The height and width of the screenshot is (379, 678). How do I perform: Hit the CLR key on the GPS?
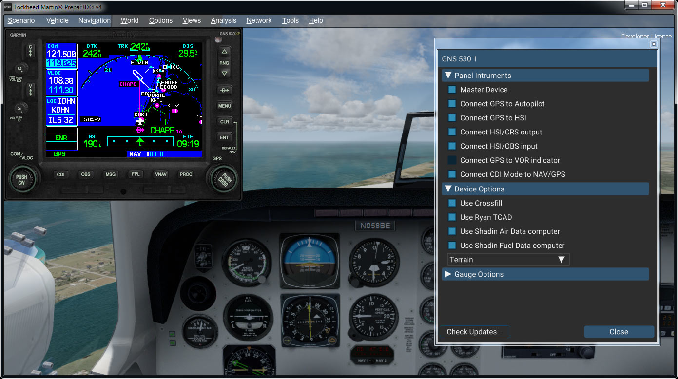(x=224, y=122)
